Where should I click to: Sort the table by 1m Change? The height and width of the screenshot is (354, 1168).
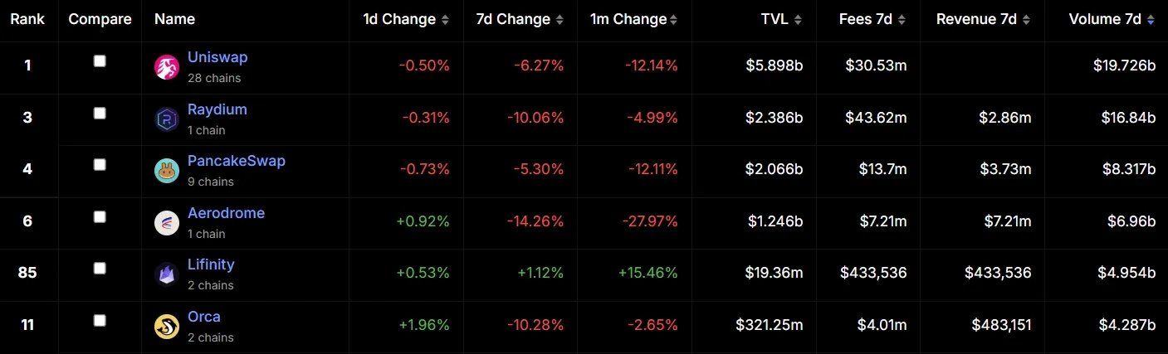point(628,19)
